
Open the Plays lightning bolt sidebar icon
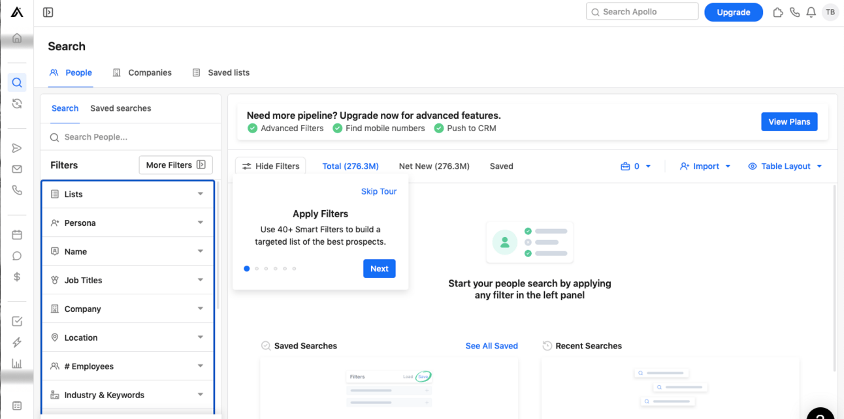pos(17,343)
